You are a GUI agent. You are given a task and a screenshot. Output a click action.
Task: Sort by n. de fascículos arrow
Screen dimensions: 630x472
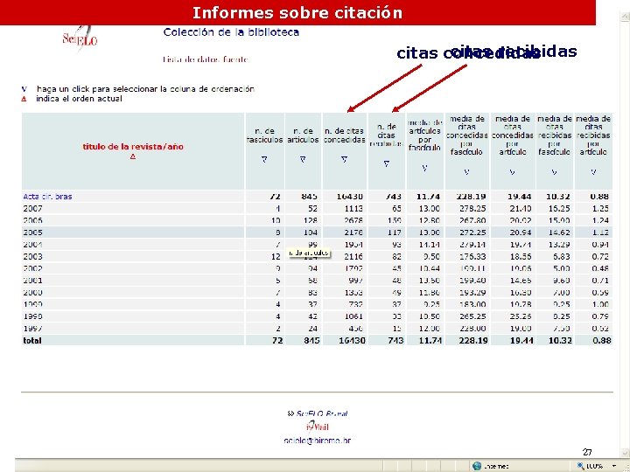pos(264,159)
